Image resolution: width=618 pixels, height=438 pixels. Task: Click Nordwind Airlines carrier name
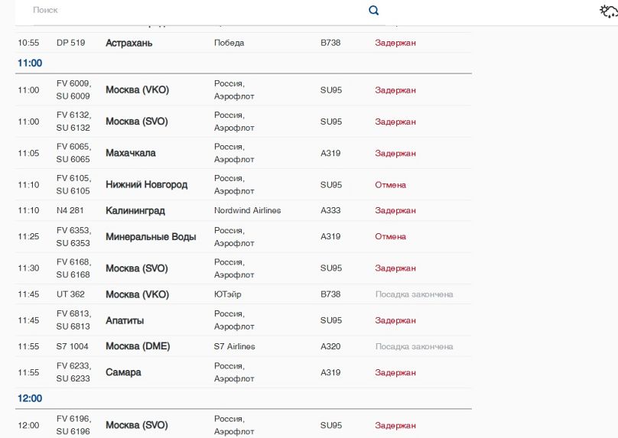click(247, 210)
